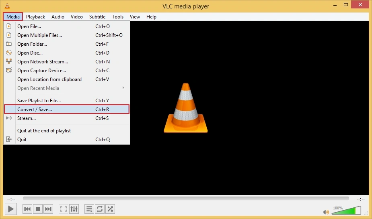Stop playback with the Stop button
Screen dimensions: 372x219
[38, 209]
